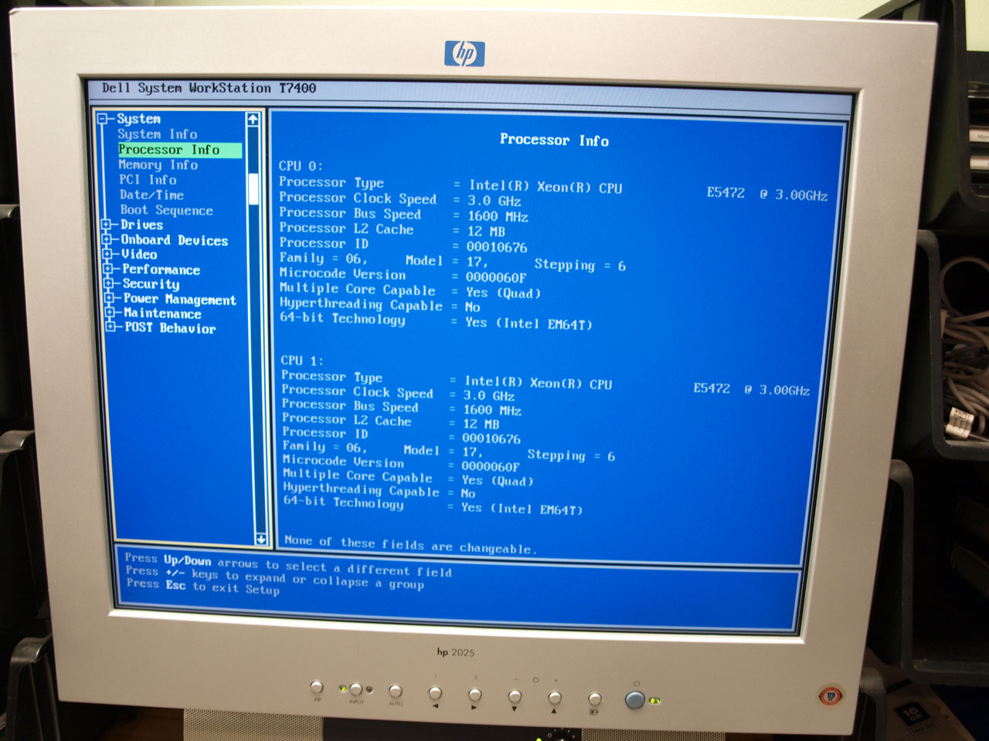Click the "Press Esc to exit Setup" hint
The height and width of the screenshot is (741, 989).
[202, 586]
